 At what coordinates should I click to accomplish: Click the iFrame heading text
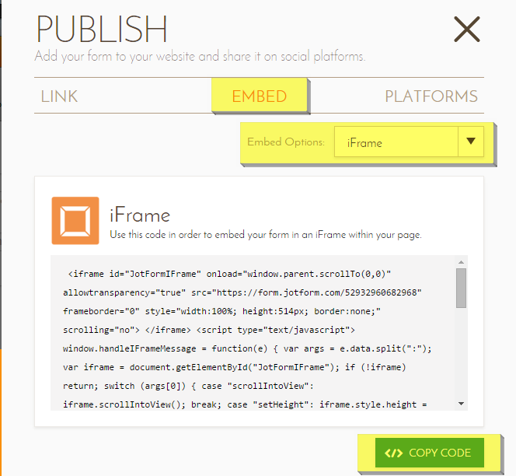(140, 215)
